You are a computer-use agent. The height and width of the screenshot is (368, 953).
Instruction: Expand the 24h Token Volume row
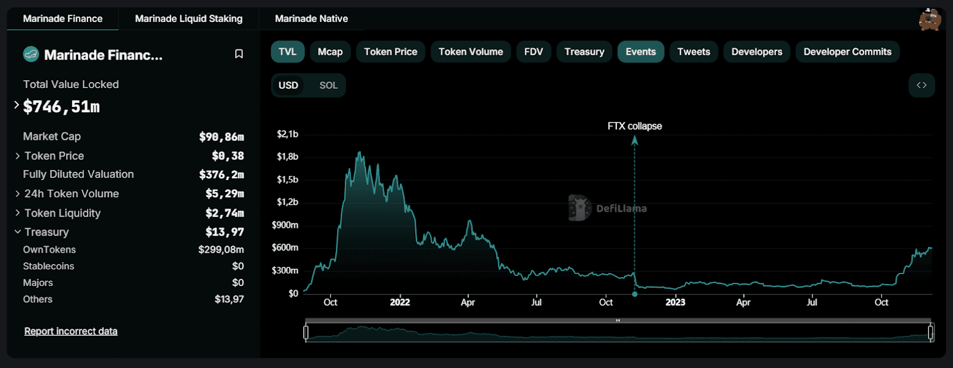pos(18,194)
